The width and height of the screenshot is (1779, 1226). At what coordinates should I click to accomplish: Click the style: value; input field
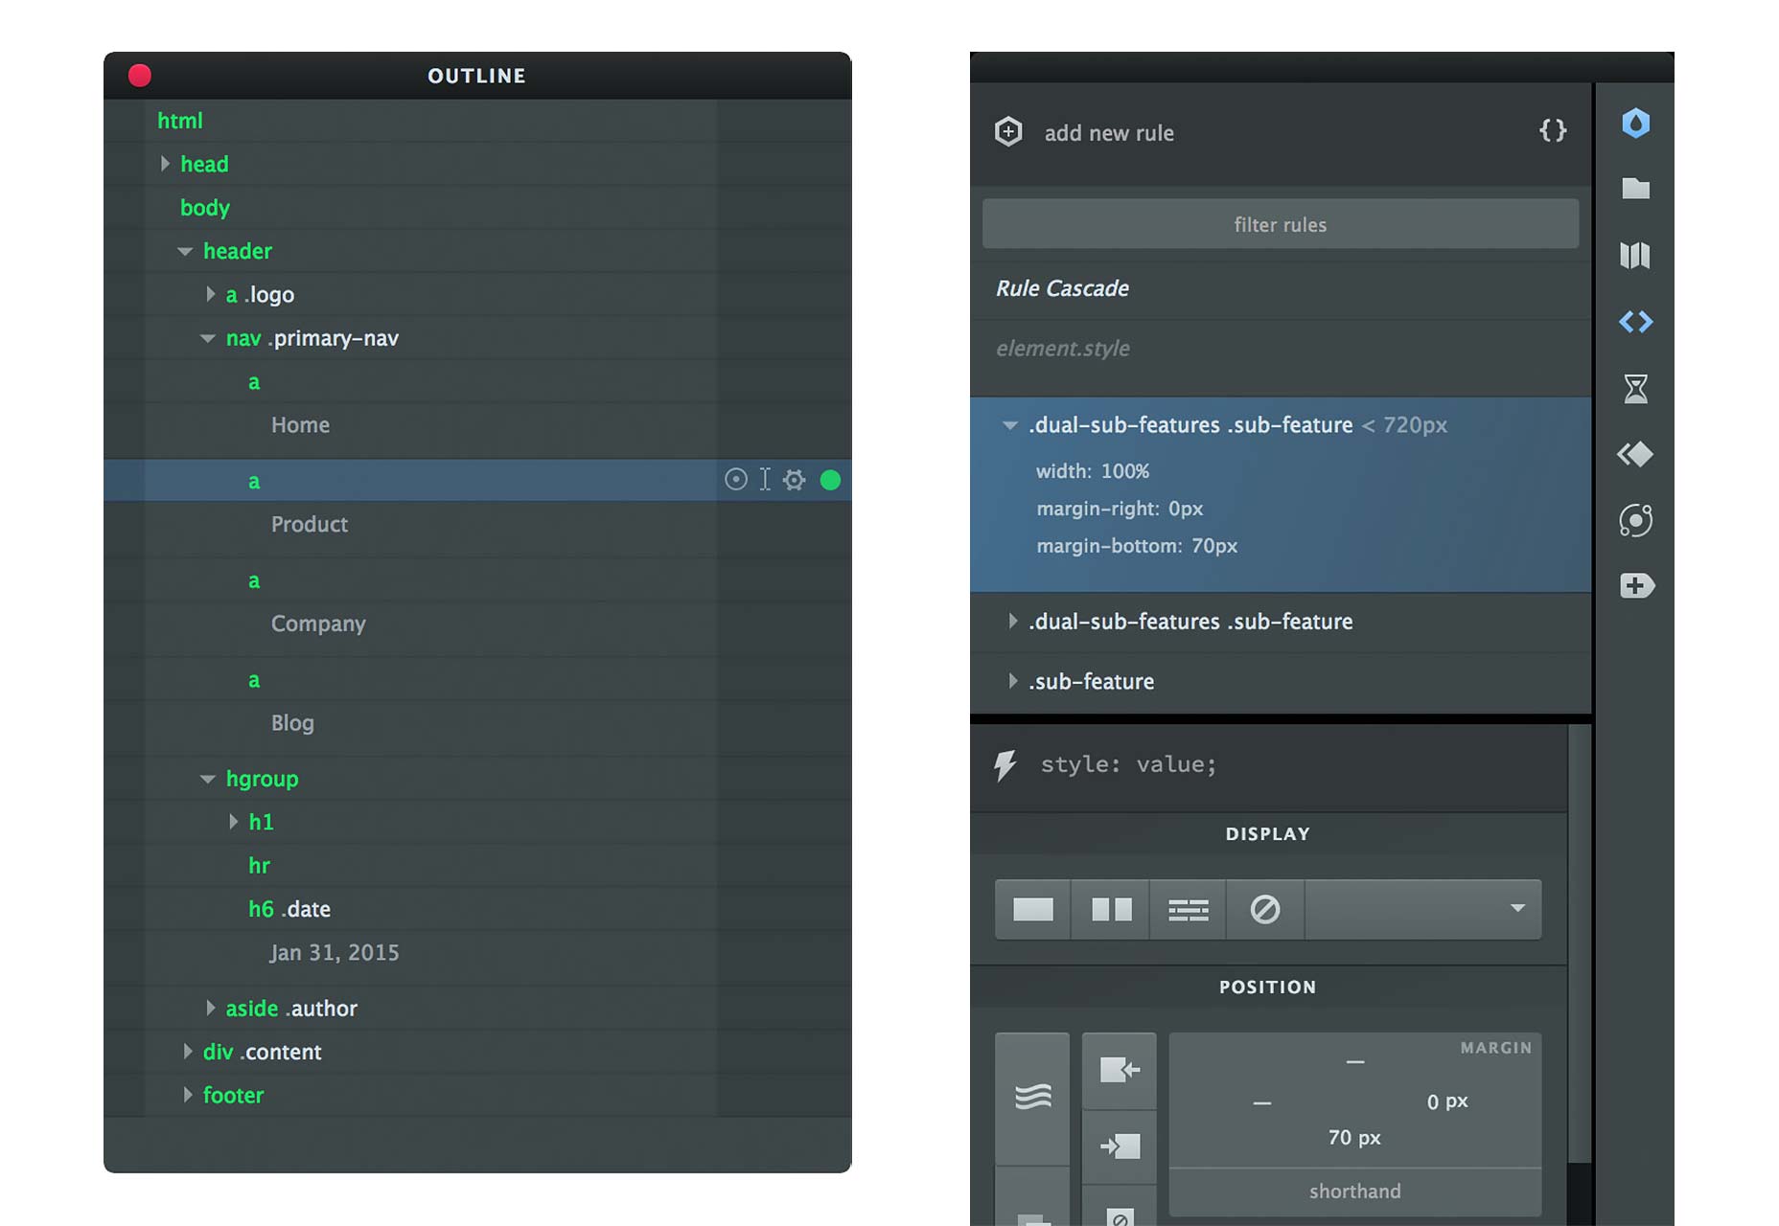(1128, 764)
